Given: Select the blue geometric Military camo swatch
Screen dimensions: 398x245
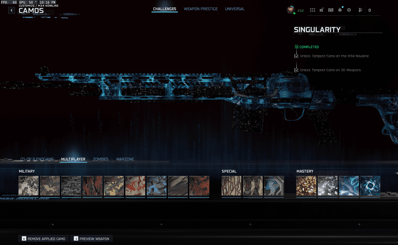Looking at the screenshot, I should click(x=156, y=186).
